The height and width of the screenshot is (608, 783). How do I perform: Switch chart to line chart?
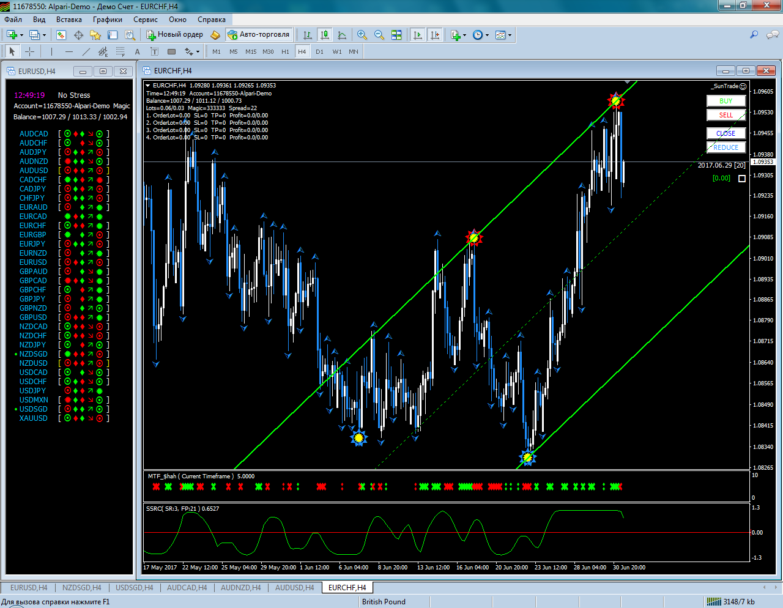pyautogui.click(x=342, y=35)
